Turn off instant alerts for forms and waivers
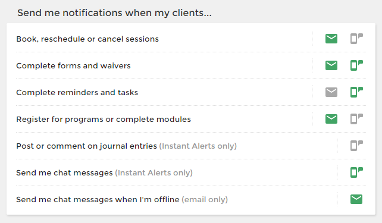Image resolution: width=382 pixels, height=223 pixels. click(356, 65)
